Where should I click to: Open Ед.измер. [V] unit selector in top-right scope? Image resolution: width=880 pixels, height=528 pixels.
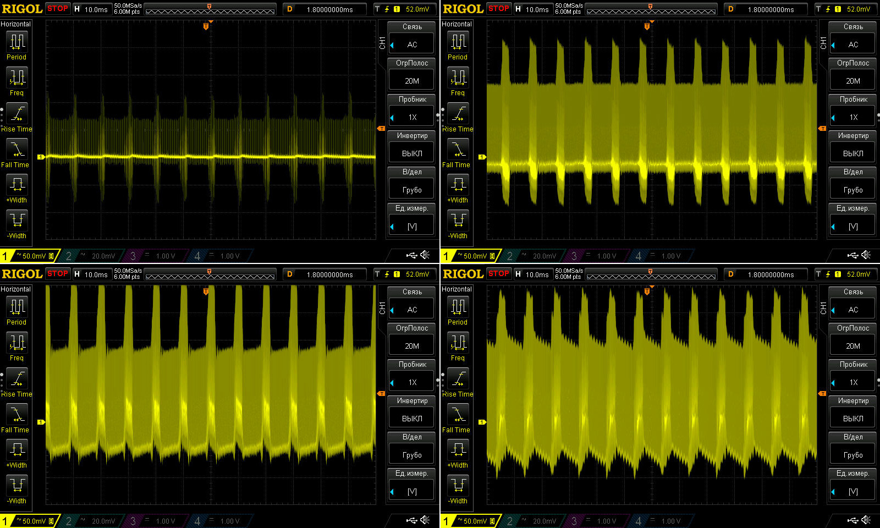(x=853, y=226)
